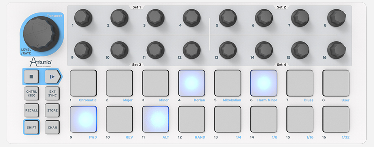Click the Chromatic label text
Viewport: 374px width, 147px height.
pyautogui.click(x=88, y=100)
